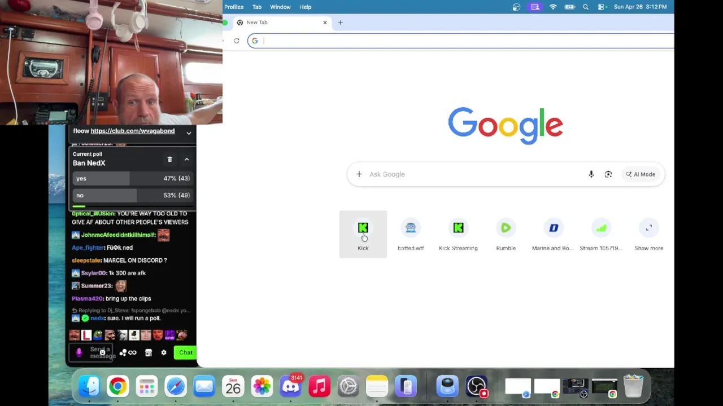Open club.com/wvagabond link in pinned message

133,131
